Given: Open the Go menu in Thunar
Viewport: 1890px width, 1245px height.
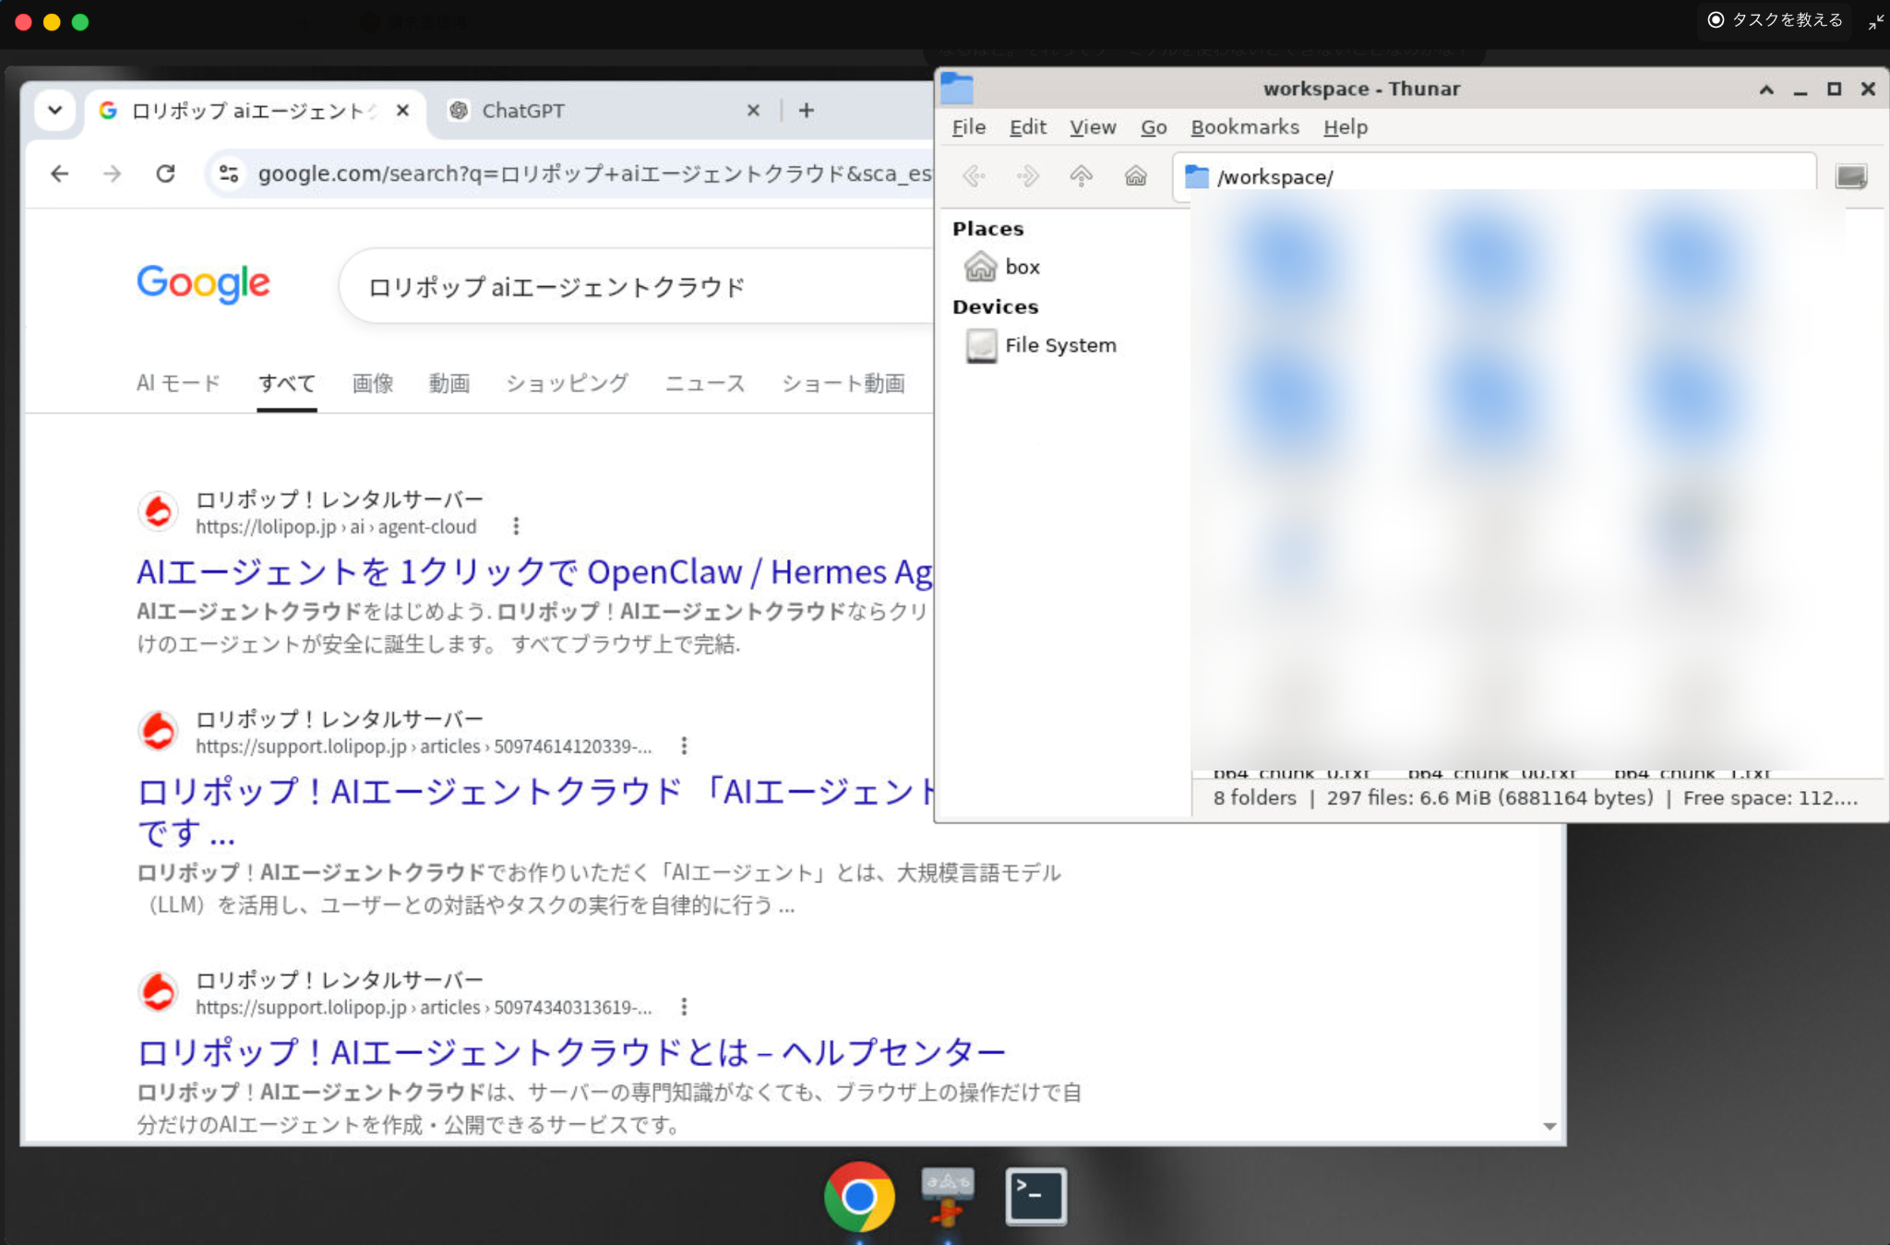Looking at the screenshot, I should (1154, 127).
